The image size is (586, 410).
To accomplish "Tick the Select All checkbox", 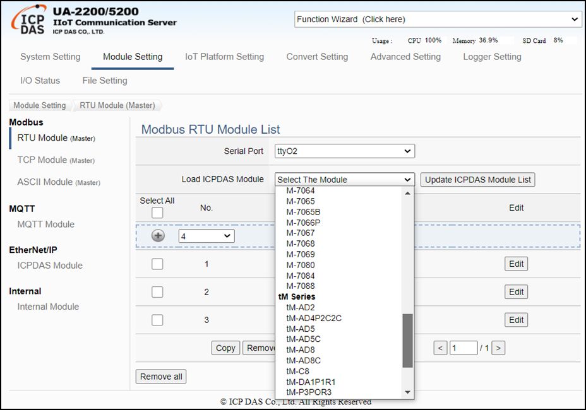I will point(157,213).
